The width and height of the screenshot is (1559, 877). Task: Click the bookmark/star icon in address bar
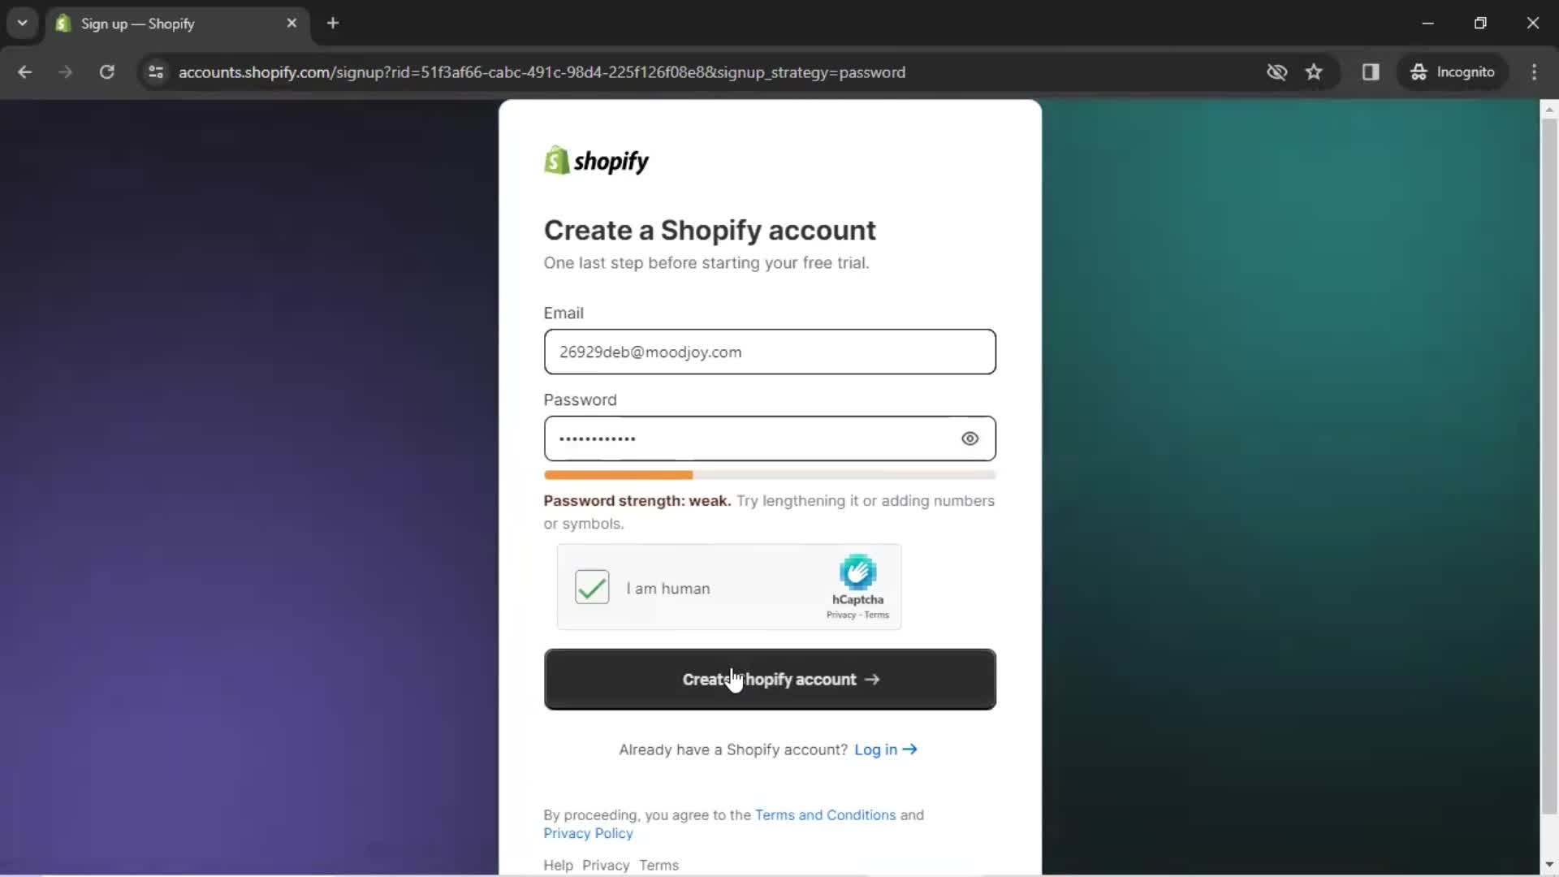(x=1315, y=71)
